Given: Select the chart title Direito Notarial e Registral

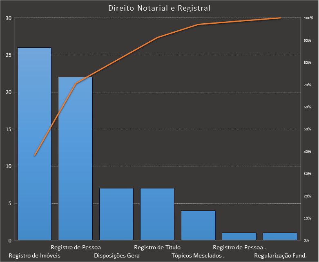Looking at the screenshot, I should 160,8.
